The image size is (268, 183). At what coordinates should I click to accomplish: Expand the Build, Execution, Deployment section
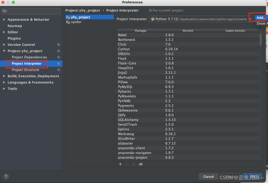(x=4, y=76)
